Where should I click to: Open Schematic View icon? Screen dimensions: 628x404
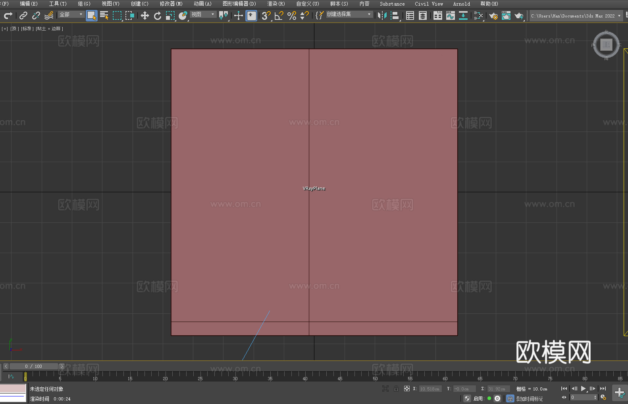tap(478, 15)
